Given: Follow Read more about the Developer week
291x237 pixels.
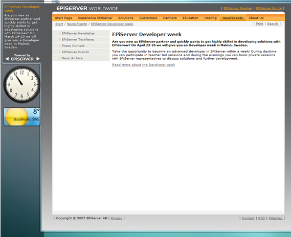Looking at the screenshot, I should [143, 65].
